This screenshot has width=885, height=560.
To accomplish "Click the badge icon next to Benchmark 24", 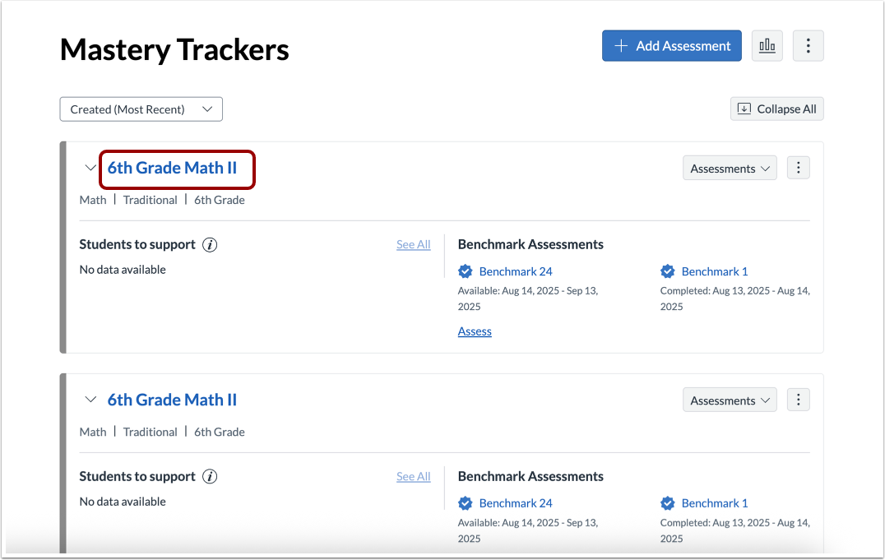I will point(466,271).
